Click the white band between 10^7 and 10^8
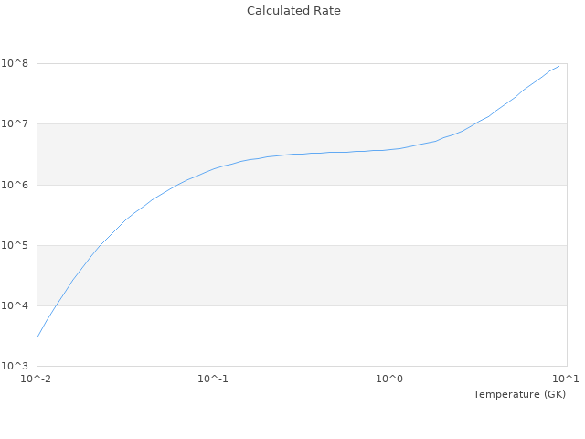Viewport: 585px width, 439px height. point(229,93)
